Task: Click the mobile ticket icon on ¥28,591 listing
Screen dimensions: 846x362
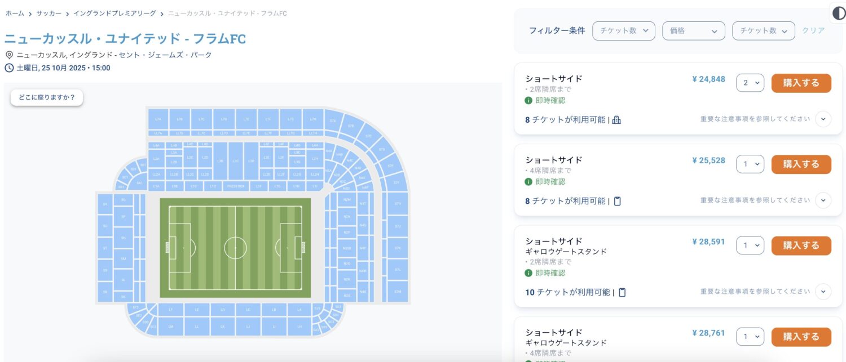Action: pos(622,292)
